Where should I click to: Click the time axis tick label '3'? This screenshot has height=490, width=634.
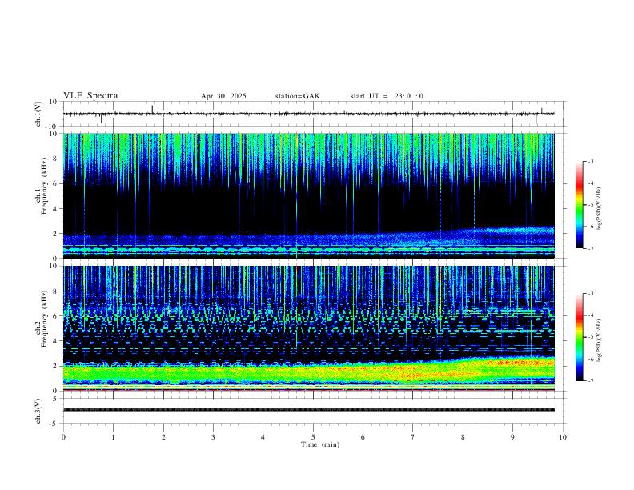[213, 437]
